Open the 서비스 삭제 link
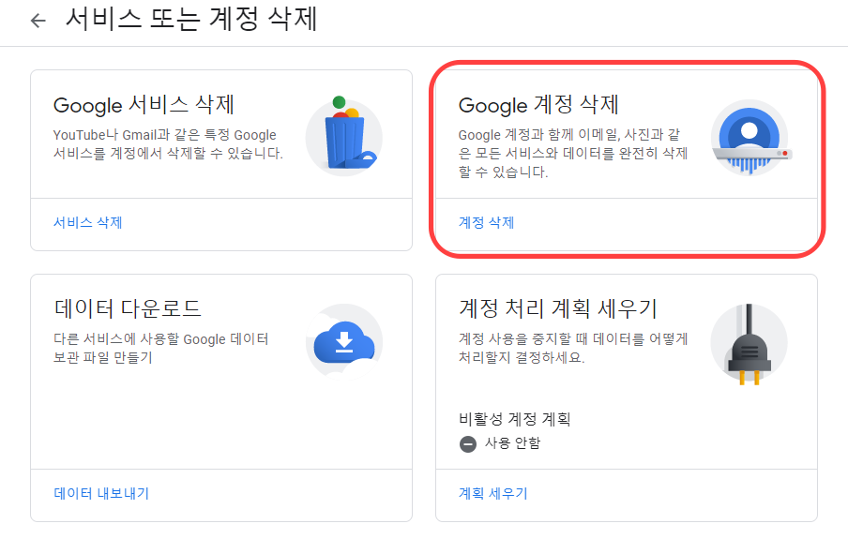 pyautogui.click(x=87, y=223)
